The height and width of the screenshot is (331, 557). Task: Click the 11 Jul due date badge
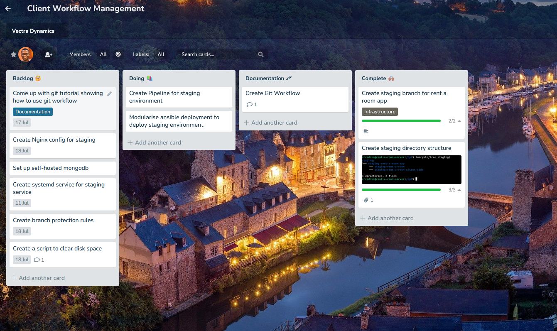pyautogui.click(x=22, y=203)
